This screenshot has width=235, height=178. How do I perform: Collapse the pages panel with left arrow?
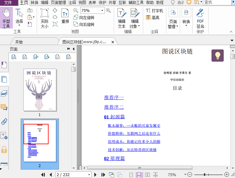click(x=74, y=49)
